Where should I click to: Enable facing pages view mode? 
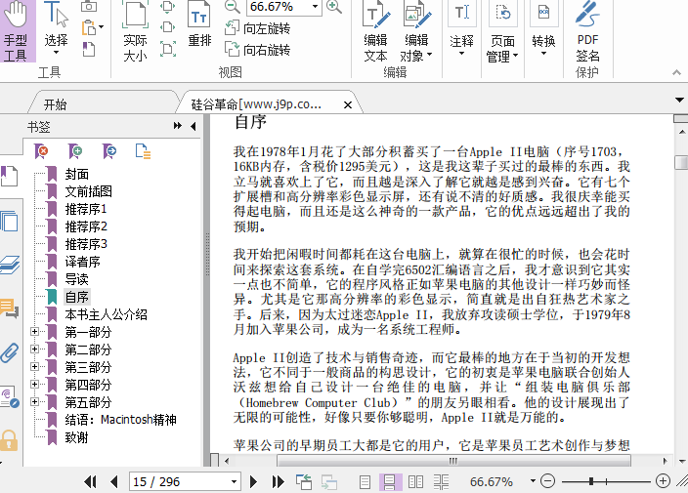(415, 482)
